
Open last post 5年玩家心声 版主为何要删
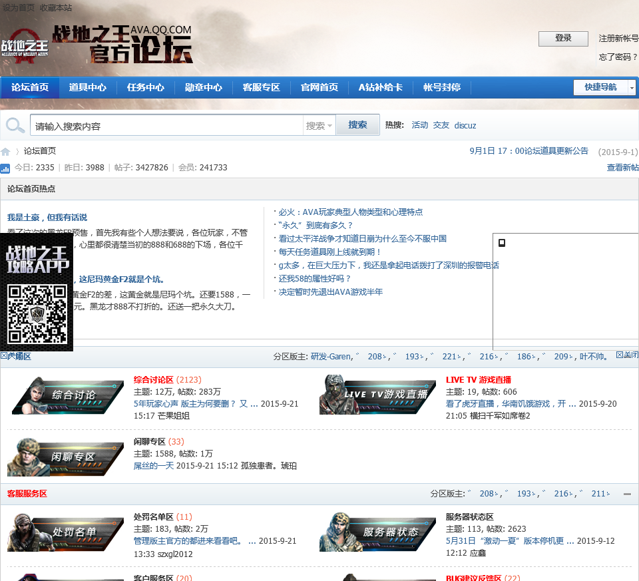coord(196,404)
